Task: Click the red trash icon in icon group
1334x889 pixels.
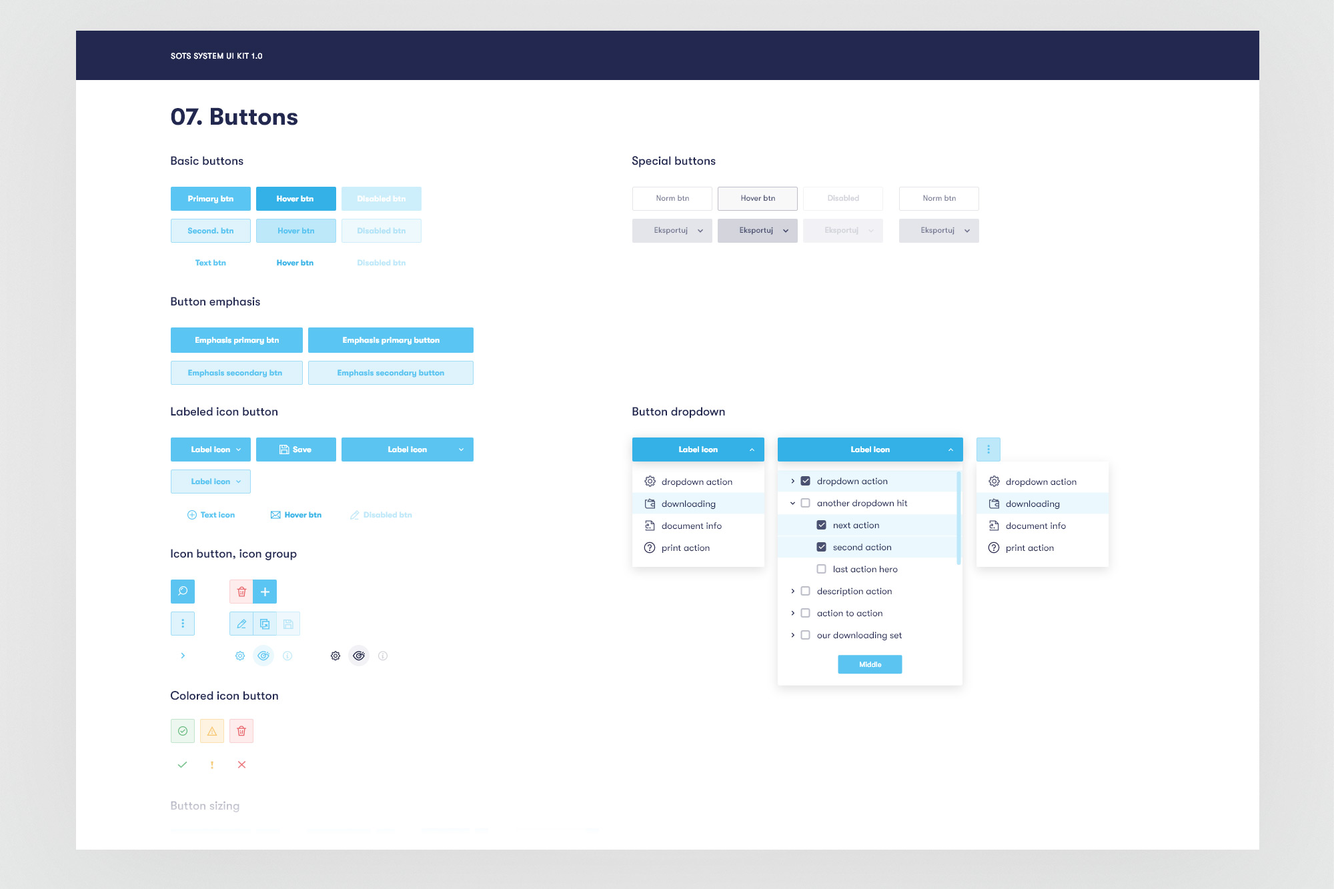Action: tap(241, 592)
